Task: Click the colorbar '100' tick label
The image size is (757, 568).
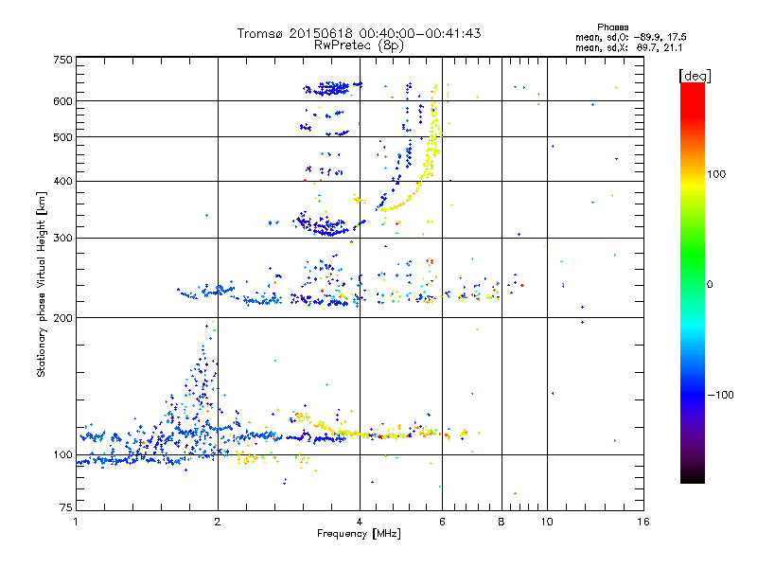Action: tap(716, 174)
